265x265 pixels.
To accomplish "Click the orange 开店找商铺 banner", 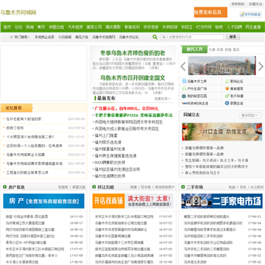I will pos(109,201).
